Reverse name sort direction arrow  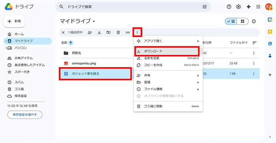tap(71, 43)
